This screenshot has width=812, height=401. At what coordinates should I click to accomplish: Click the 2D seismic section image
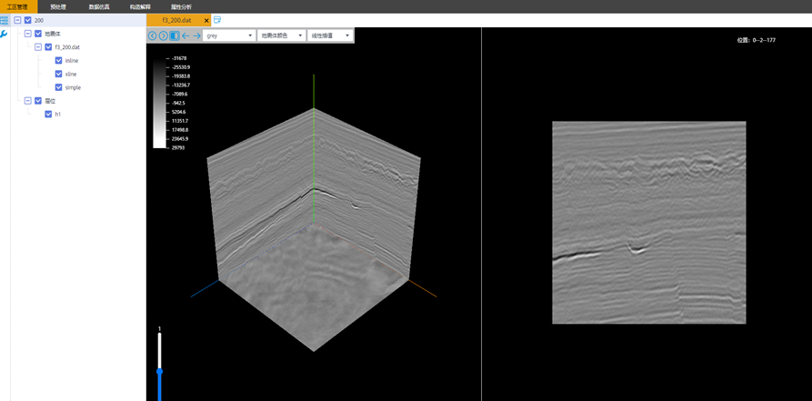pos(649,222)
